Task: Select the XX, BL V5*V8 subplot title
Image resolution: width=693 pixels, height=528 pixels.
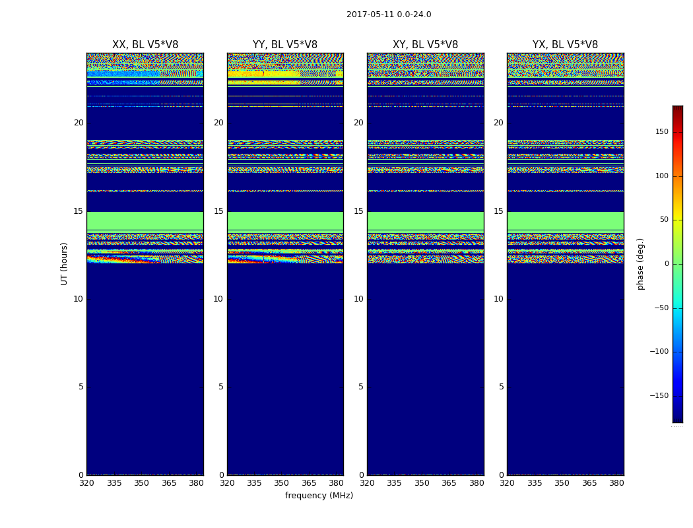Action: [x=145, y=45]
